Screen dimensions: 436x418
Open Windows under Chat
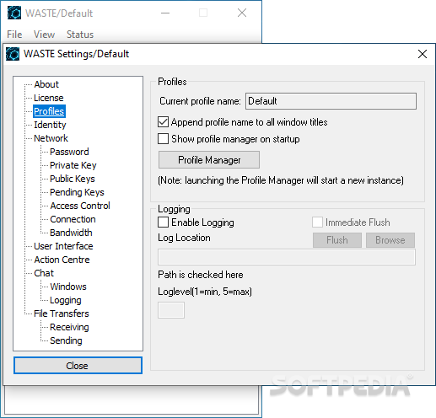click(68, 287)
